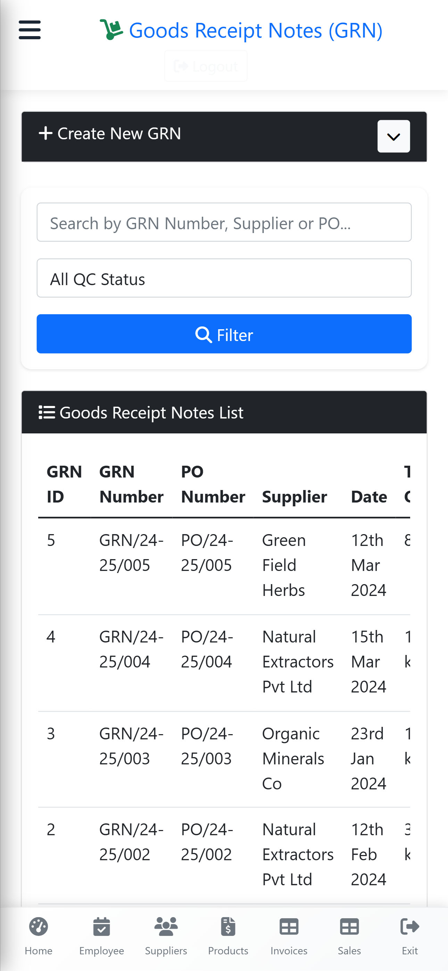Open the Goods Receipt Notes (GRN) title link

(x=255, y=31)
